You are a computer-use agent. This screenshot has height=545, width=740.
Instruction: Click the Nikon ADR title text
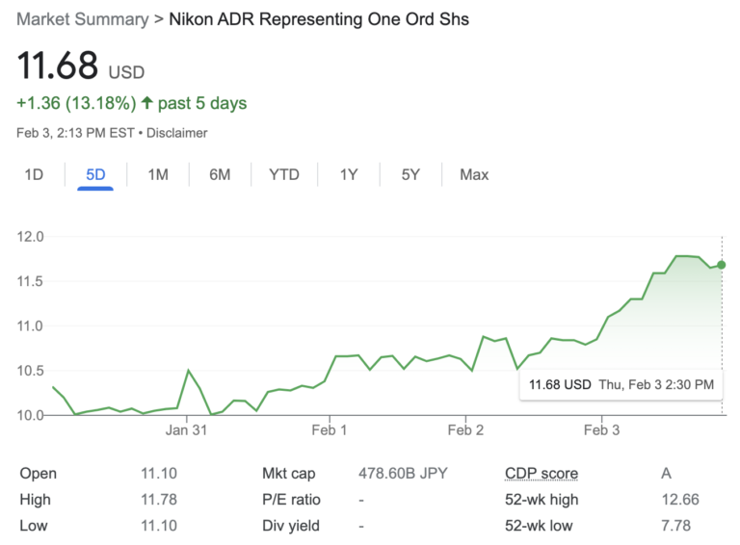319,19
